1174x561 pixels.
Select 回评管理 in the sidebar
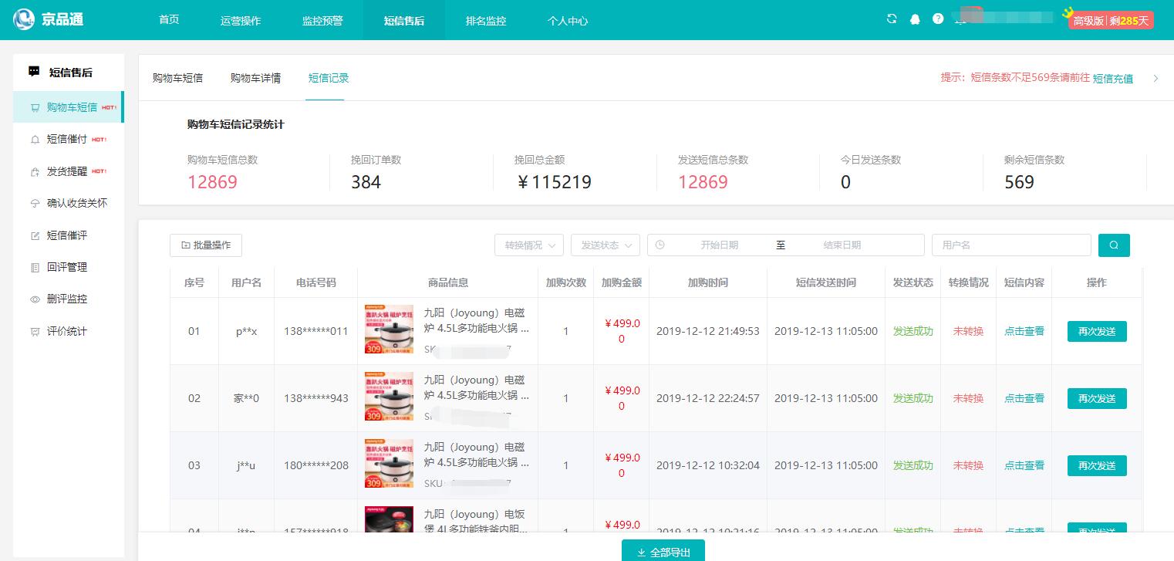click(67, 268)
